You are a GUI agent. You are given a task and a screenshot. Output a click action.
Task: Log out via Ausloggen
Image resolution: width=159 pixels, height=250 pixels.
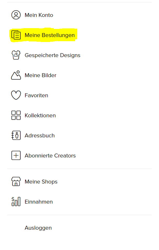click(38, 228)
